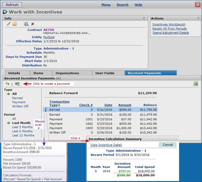The image size is (202, 182).
Task: Sort by Transaction Type column header
Action: click(x=59, y=103)
